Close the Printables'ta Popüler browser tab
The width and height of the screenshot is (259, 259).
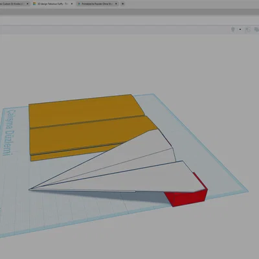point(116,4)
